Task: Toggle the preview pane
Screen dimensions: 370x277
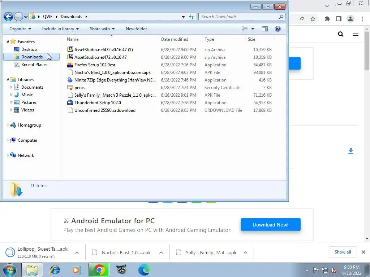Action: [265, 29]
